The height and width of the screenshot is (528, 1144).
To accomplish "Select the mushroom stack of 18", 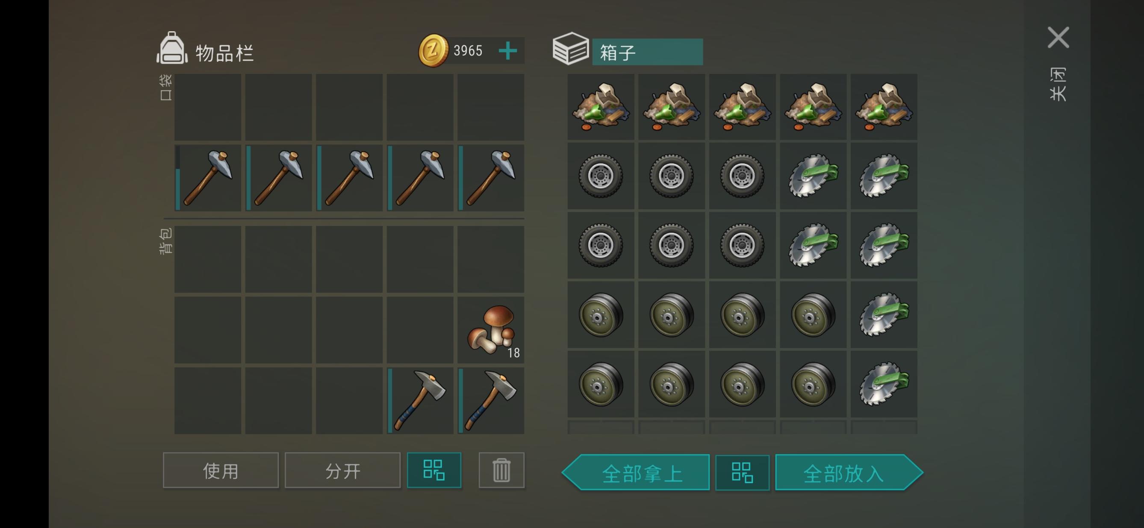I will (491, 330).
